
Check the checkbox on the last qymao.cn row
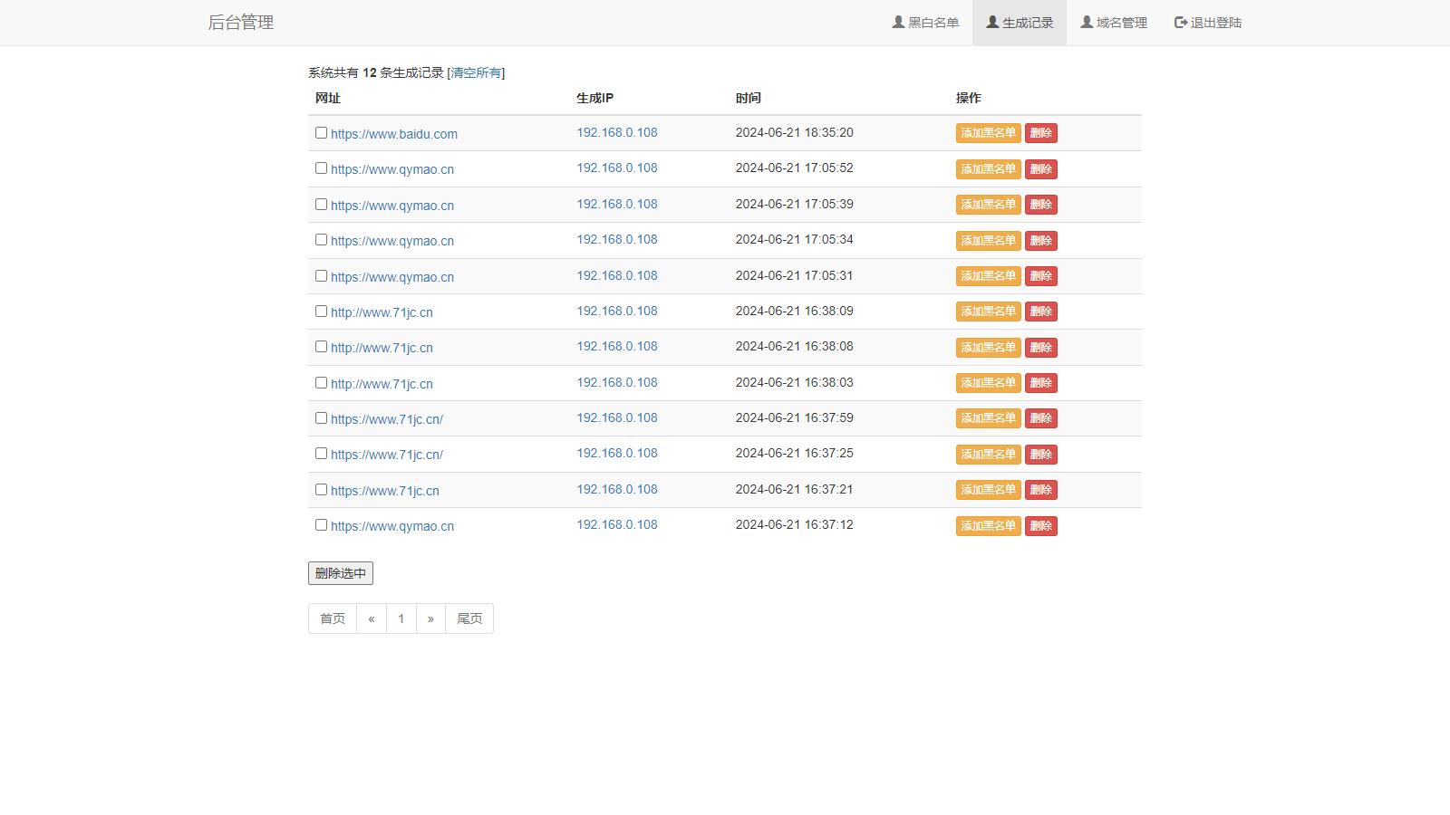pos(321,524)
